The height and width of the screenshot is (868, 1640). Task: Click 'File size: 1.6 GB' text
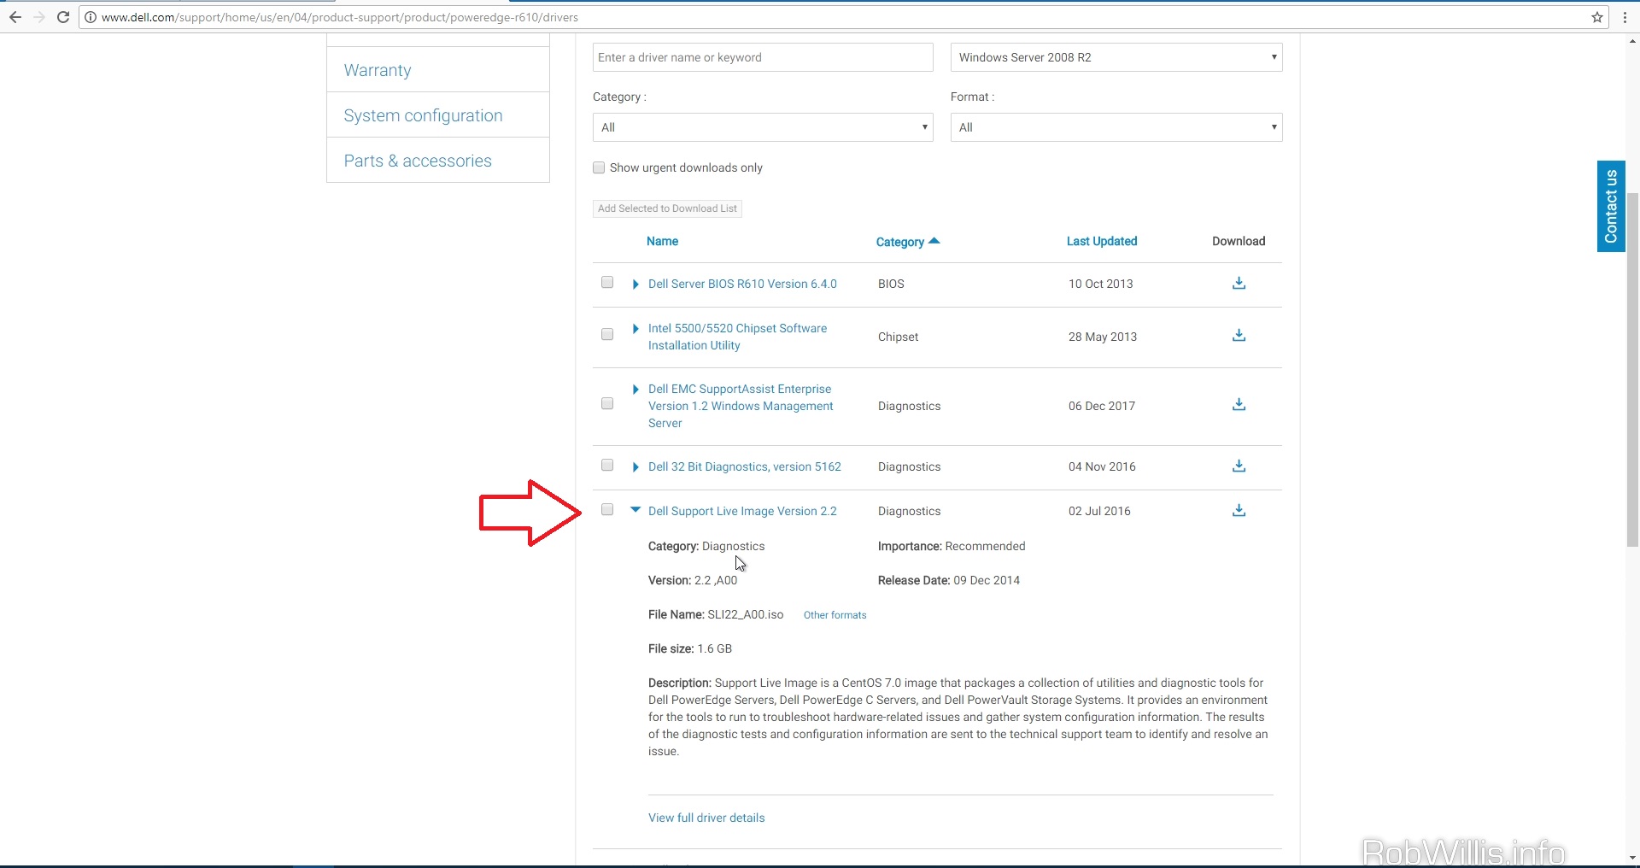pos(689,648)
